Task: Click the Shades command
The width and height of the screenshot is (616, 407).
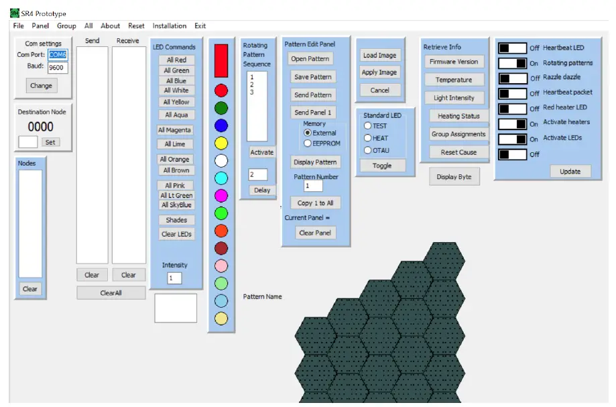Action: coord(176,220)
